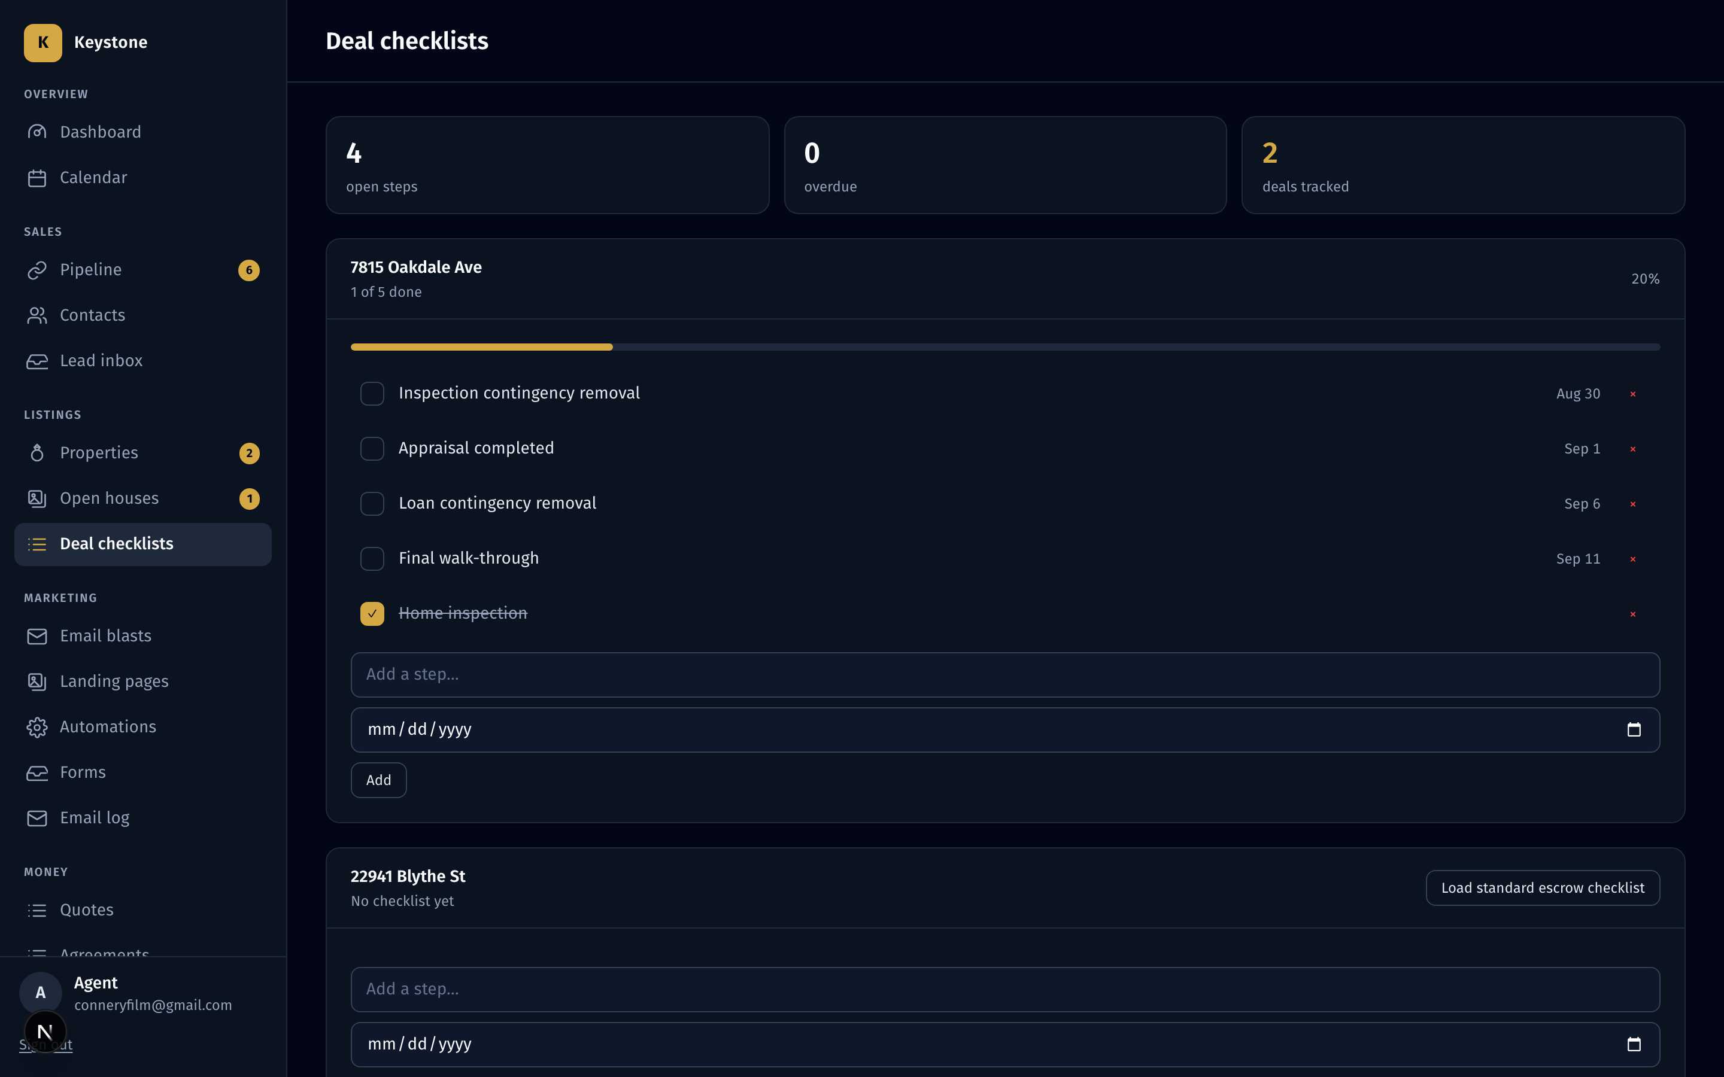Click the 2 deals tracked card
1724x1077 pixels.
coord(1463,165)
